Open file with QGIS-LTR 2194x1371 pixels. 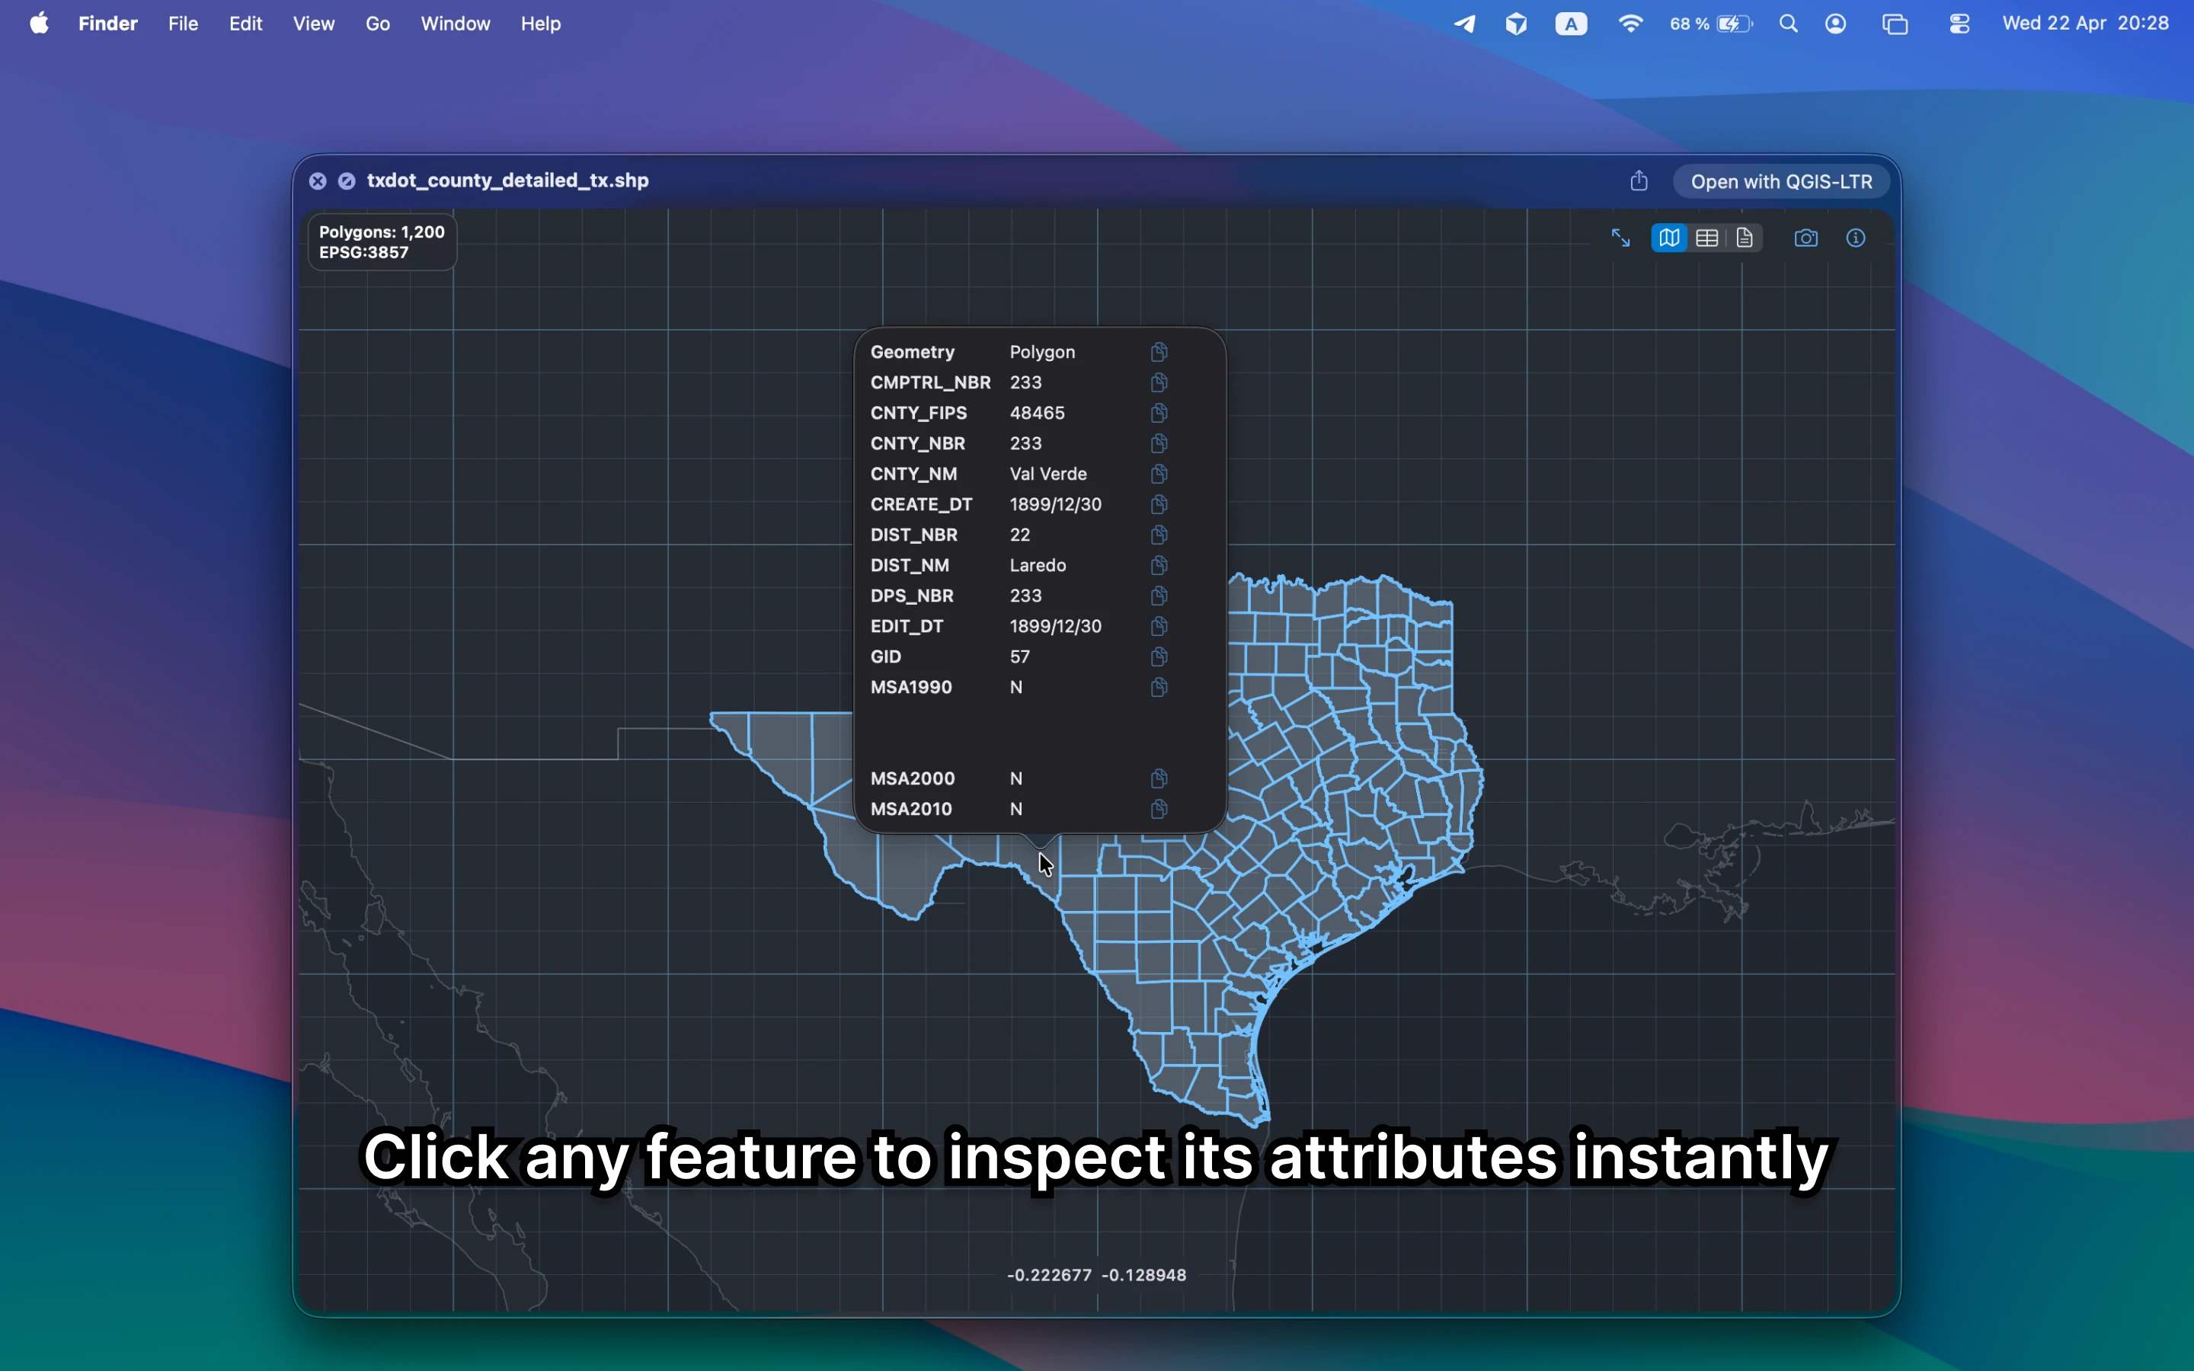[x=1780, y=181]
